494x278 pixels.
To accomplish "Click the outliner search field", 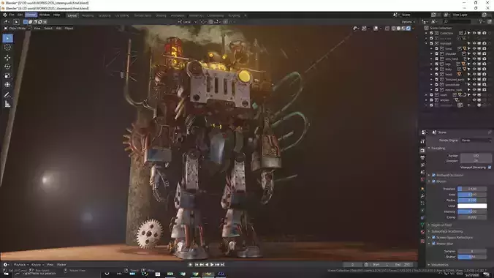I will pos(457,21).
